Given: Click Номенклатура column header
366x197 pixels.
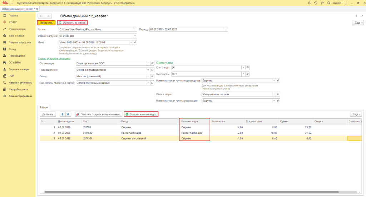Looking at the screenshot, I should click(195, 121).
